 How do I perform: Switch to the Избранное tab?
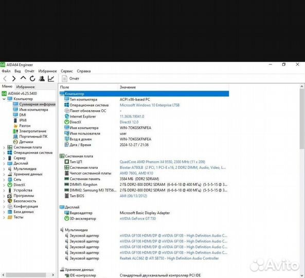(25, 87)
